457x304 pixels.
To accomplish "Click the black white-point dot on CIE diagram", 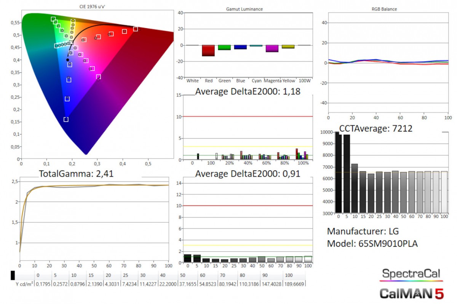I will [68, 60].
